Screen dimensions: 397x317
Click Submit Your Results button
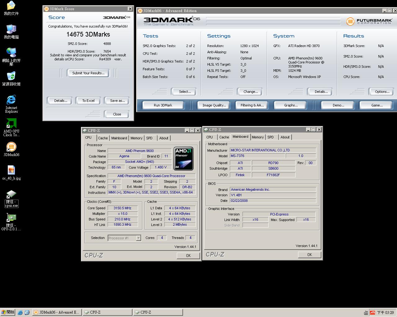tap(88, 73)
